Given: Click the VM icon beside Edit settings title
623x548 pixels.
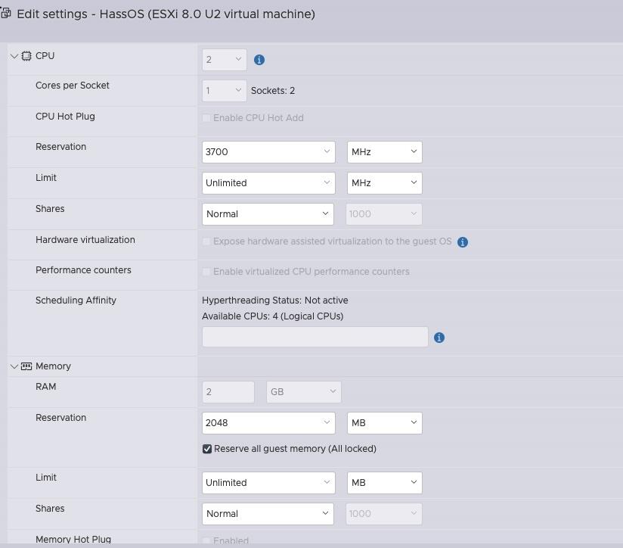Looking at the screenshot, I should (x=5, y=13).
